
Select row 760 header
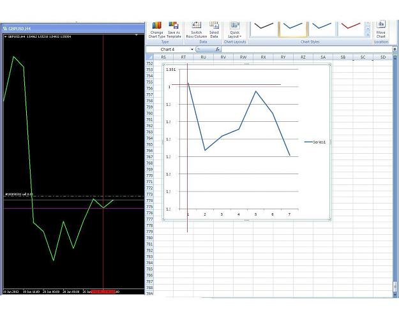[149, 113]
